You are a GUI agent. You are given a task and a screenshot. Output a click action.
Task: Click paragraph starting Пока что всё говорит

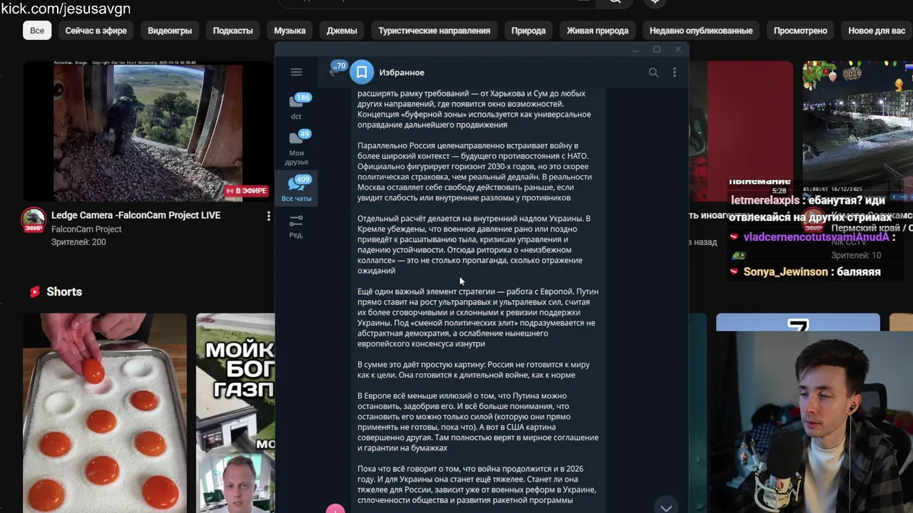(x=476, y=484)
